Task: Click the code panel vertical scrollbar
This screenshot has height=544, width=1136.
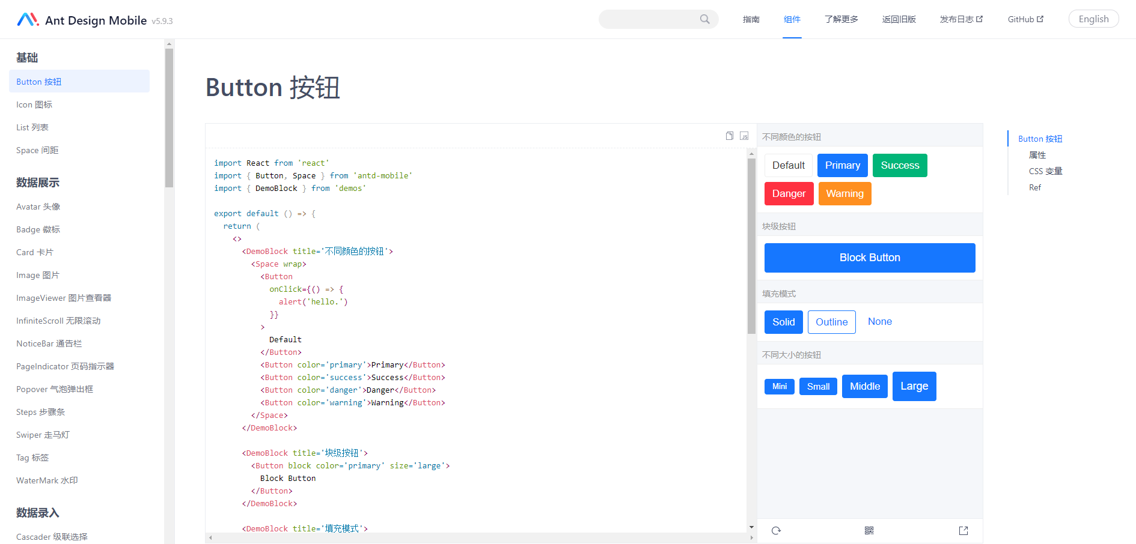Action: click(751, 246)
